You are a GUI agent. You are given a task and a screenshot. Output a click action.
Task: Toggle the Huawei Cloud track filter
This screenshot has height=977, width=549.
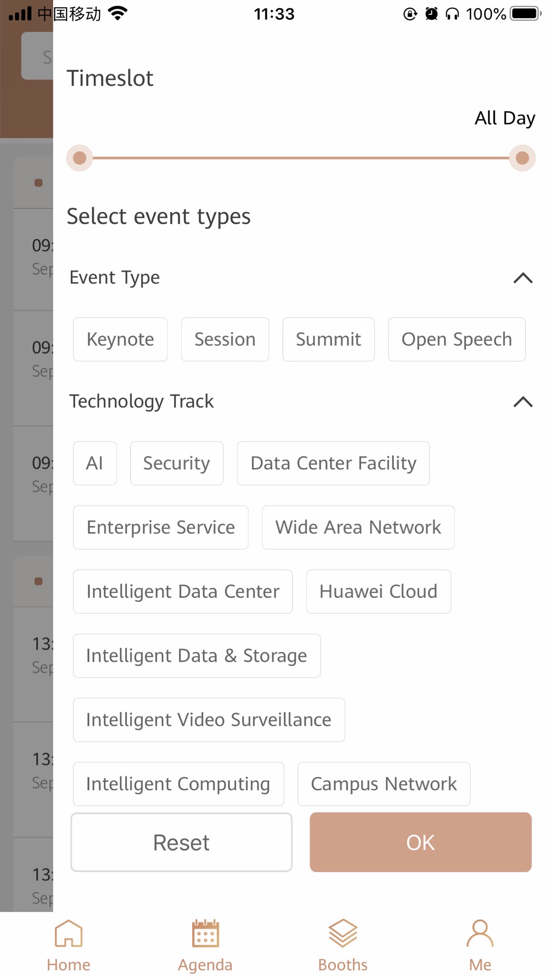click(x=379, y=591)
